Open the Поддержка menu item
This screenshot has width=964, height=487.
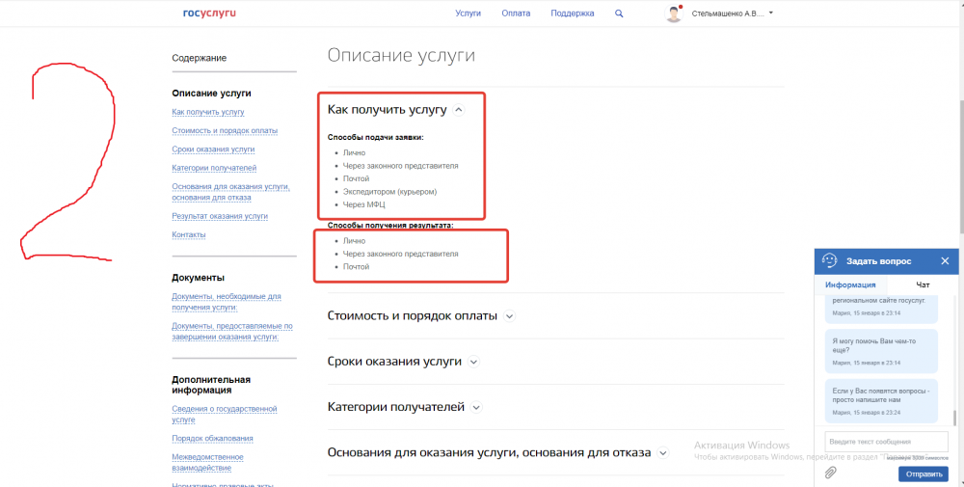(573, 14)
